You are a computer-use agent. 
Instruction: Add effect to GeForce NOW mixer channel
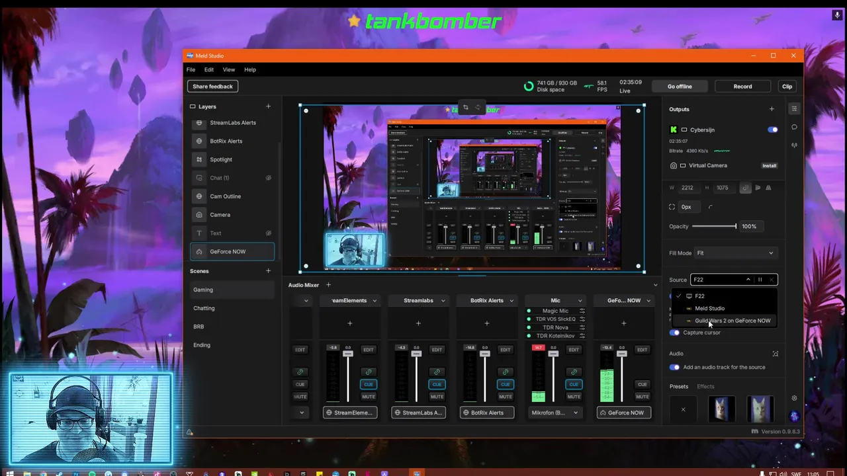click(624, 323)
